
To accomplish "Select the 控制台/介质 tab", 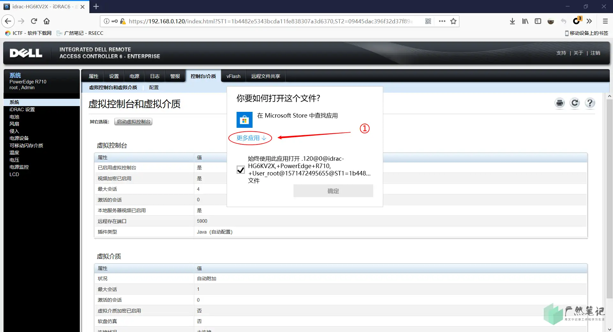I will pos(203,76).
